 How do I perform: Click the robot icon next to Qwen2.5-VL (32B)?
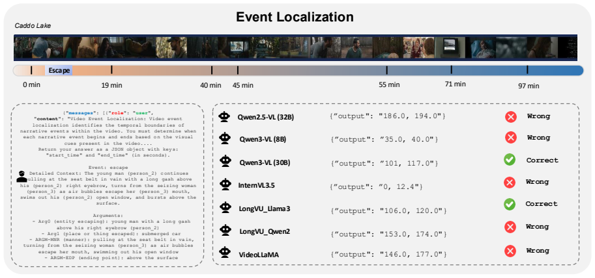pos(225,117)
